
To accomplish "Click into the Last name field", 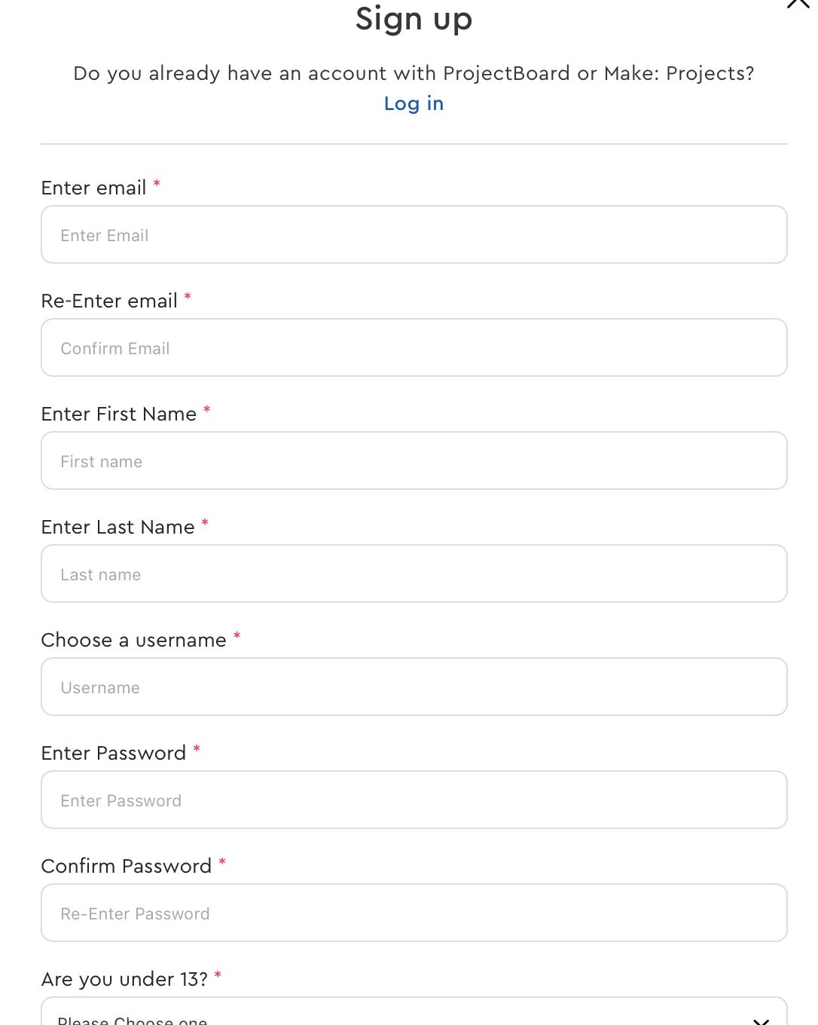I will point(414,574).
